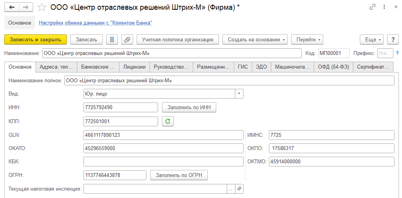Click into the empty КБК field
The image size is (402, 198).
(163, 161)
